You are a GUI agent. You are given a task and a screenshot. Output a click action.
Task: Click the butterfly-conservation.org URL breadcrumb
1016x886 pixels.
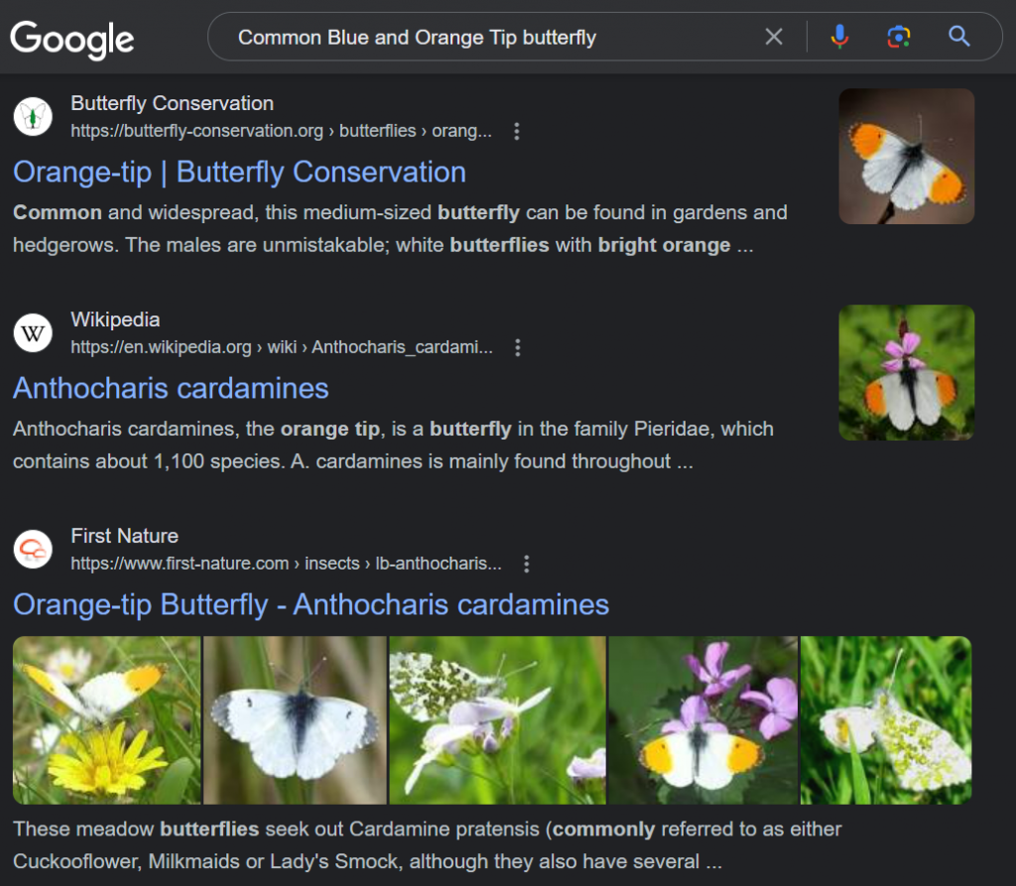(x=281, y=131)
